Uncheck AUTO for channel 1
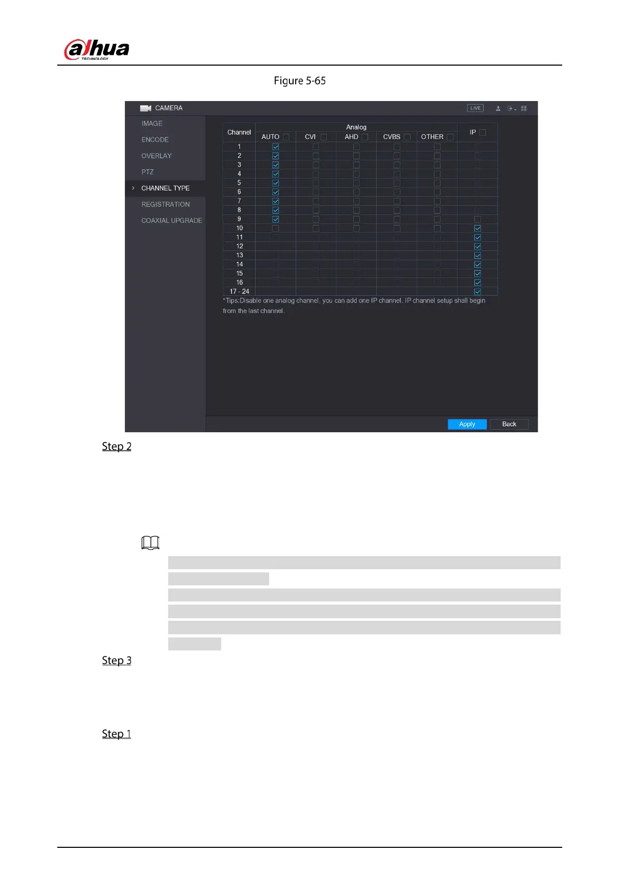Image resolution: width=620 pixels, height=877 pixels. 275,147
